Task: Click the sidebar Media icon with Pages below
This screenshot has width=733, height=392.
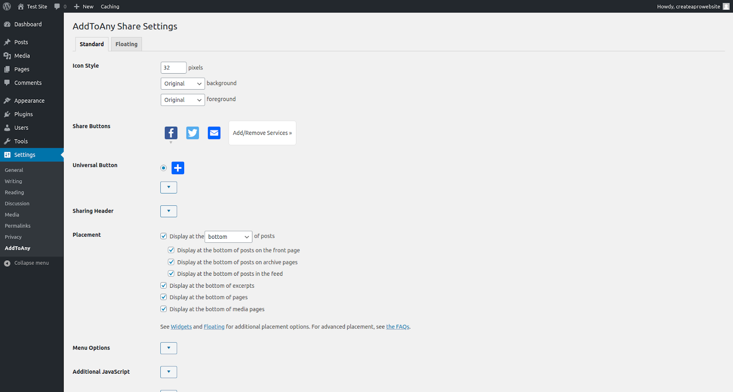Action: [7, 56]
